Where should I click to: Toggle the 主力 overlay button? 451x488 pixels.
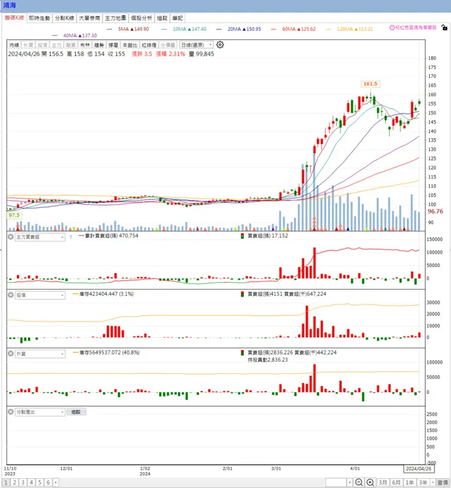tap(56, 45)
